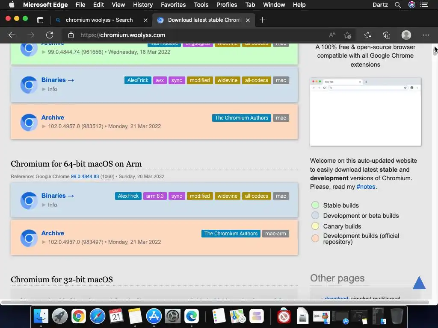Viewport: 438px width, 328px height.
Task: Open Siri from menu bar
Action: pyautogui.click(x=412, y=5)
